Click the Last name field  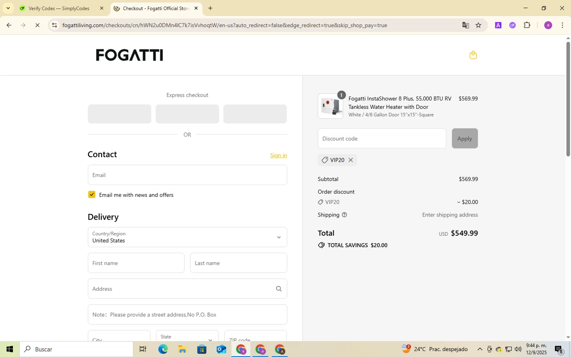point(239,263)
